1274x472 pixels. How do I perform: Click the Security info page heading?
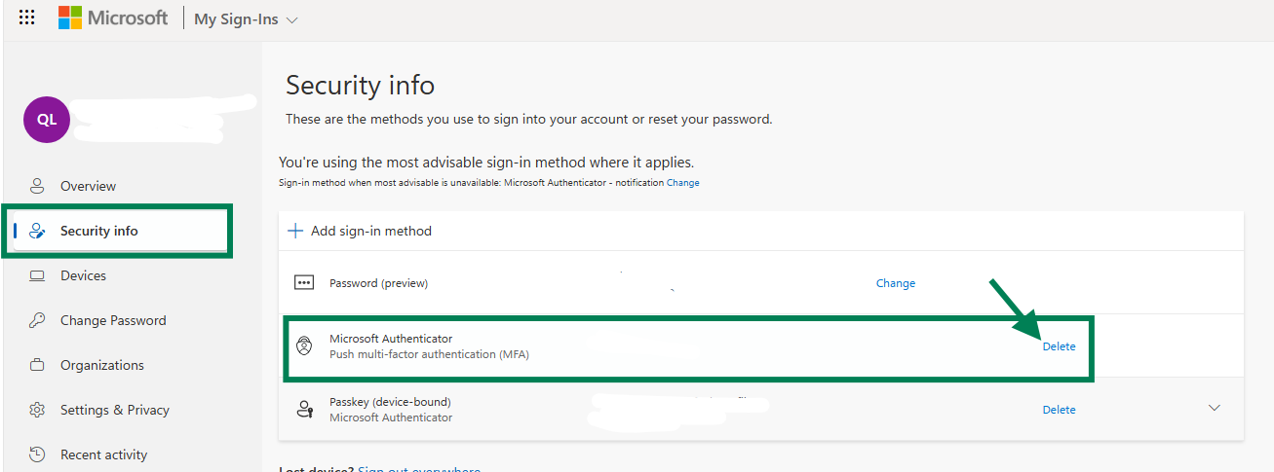point(360,86)
